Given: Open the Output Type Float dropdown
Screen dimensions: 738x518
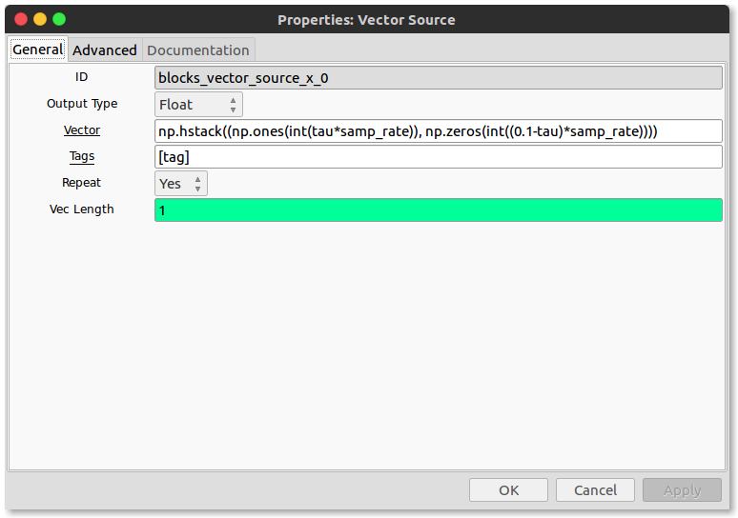Looking at the screenshot, I should pos(198,105).
